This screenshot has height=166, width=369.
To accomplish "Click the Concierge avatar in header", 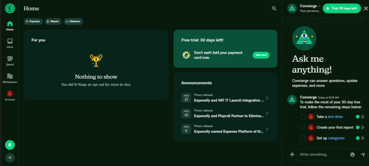I will 292,9.
